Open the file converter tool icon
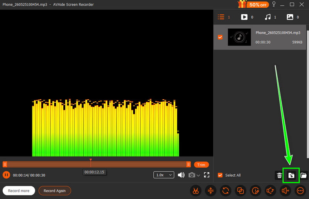Image resolution: width=309 pixels, height=199 pixels. click(x=226, y=191)
